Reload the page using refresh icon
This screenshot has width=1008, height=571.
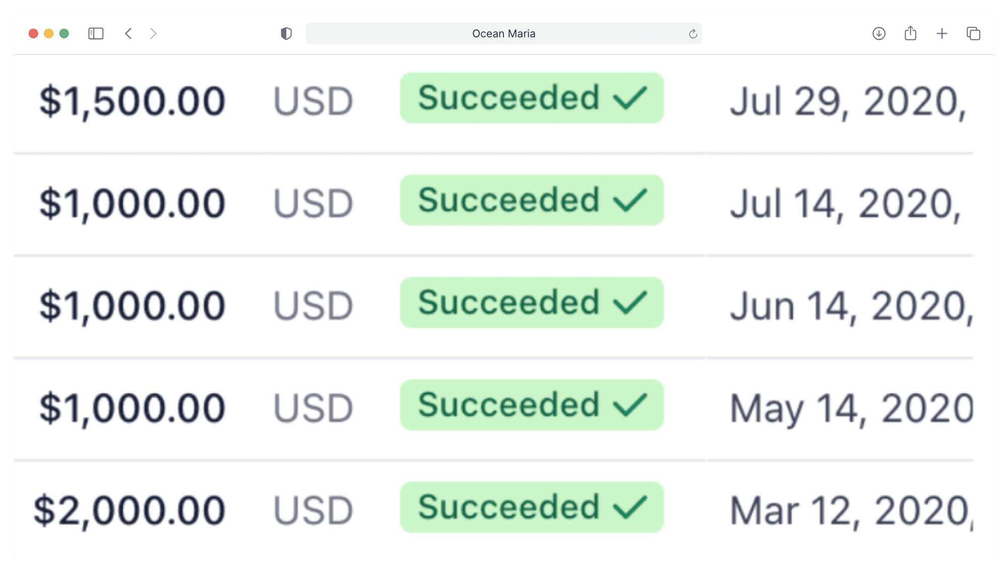(693, 34)
